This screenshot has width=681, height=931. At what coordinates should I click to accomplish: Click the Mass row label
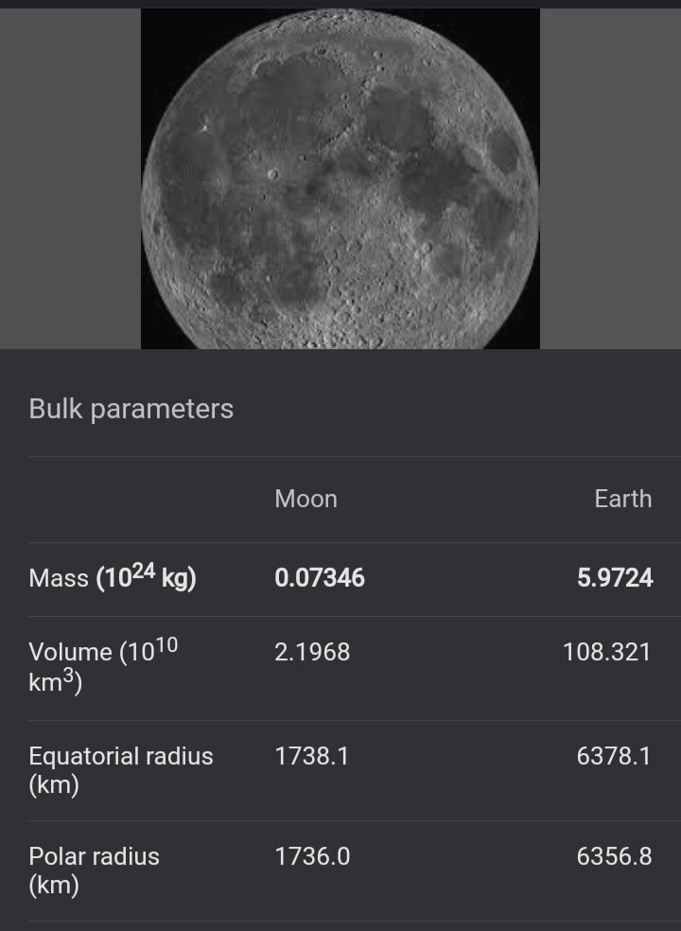[113, 577]
